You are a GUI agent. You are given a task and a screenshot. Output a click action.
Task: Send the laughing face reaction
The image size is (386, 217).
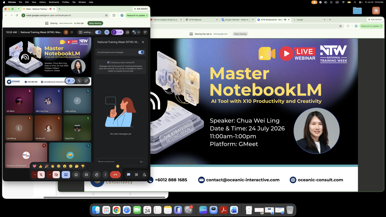pos(59,166)
